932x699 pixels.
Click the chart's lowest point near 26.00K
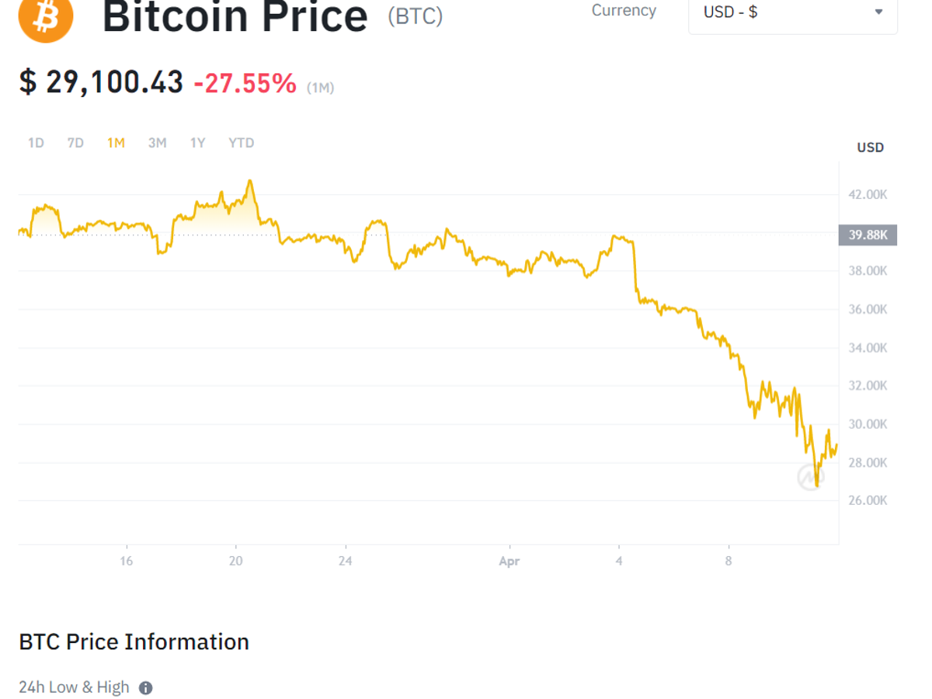tap(816, 486)
